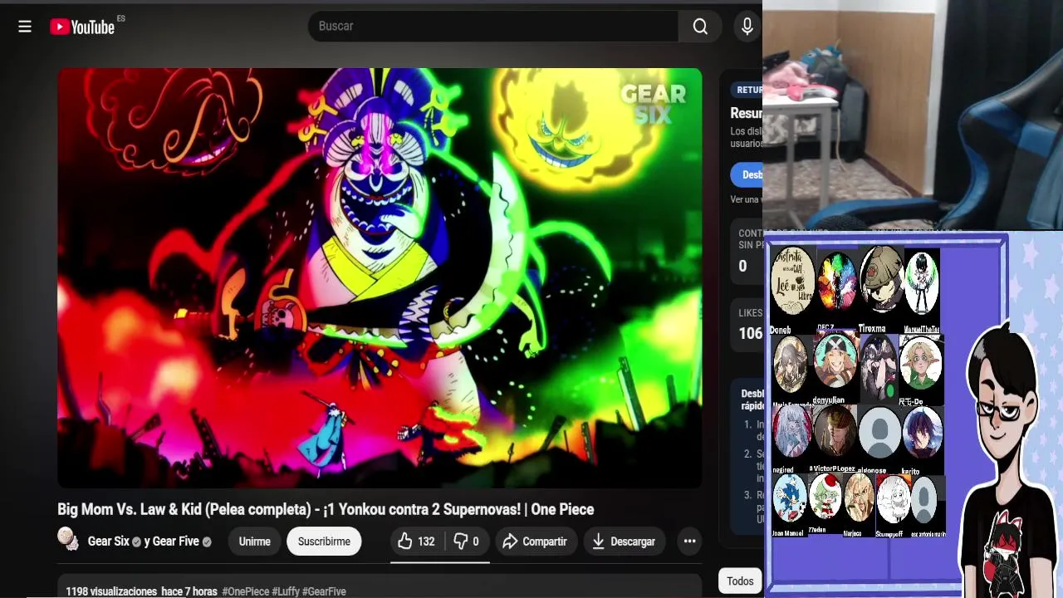Open the three-dot more actions menu
Screen dimensions: 1063x598
(689, 542)
